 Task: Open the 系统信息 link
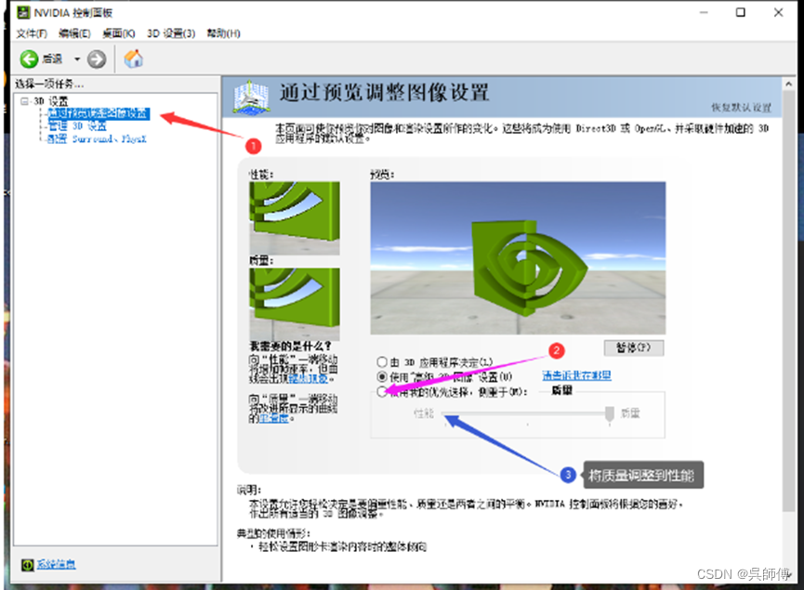coord(56,564)
